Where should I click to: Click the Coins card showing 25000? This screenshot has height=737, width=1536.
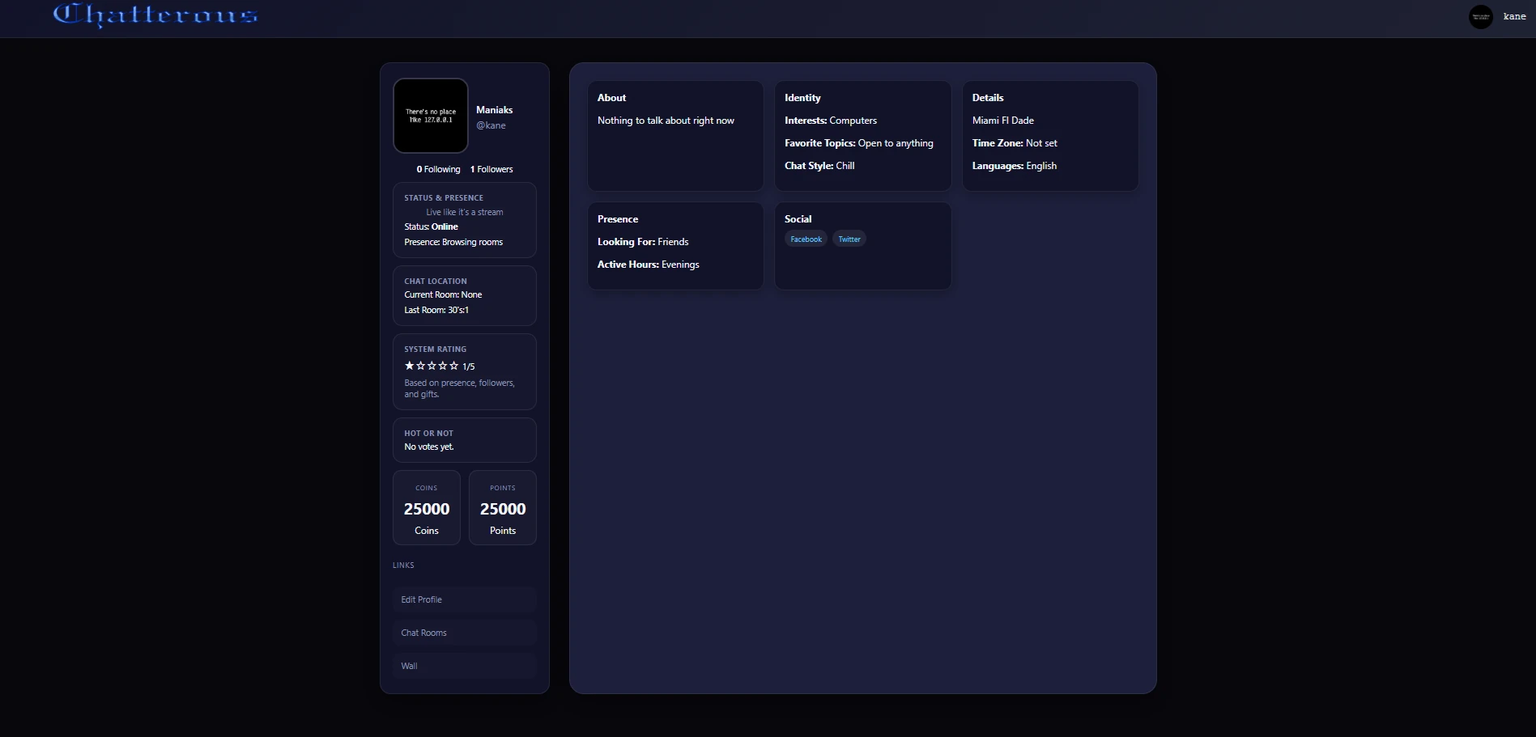point(426,508)
